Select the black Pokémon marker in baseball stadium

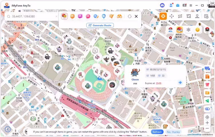112,85
